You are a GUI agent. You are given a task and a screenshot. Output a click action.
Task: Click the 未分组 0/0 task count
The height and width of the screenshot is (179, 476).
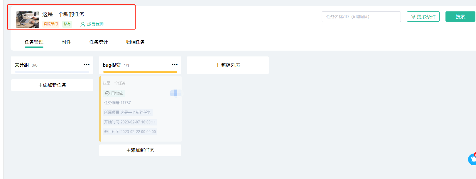click(x=35, y=65)
